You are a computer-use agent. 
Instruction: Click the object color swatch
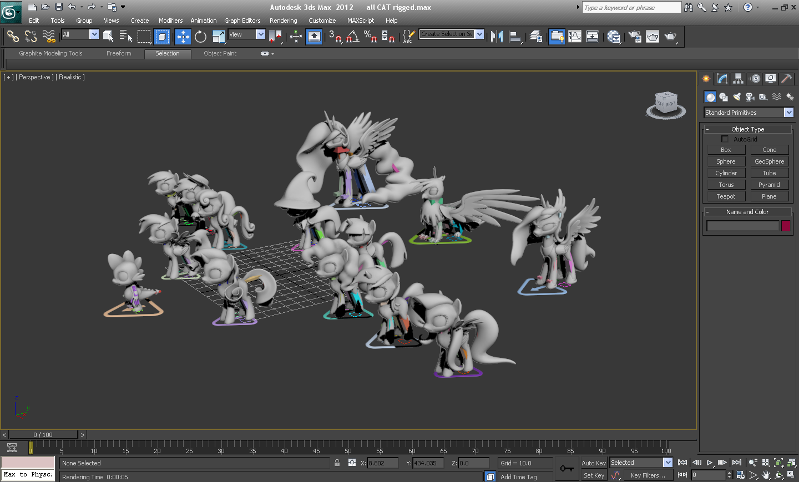[x=786, y=226]
